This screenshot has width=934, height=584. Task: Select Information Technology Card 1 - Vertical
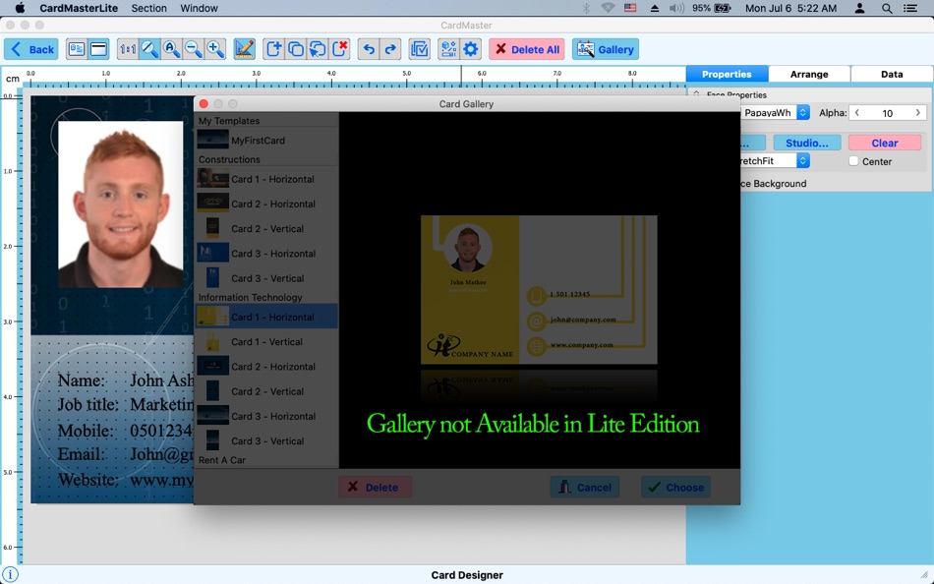(266, 342)
